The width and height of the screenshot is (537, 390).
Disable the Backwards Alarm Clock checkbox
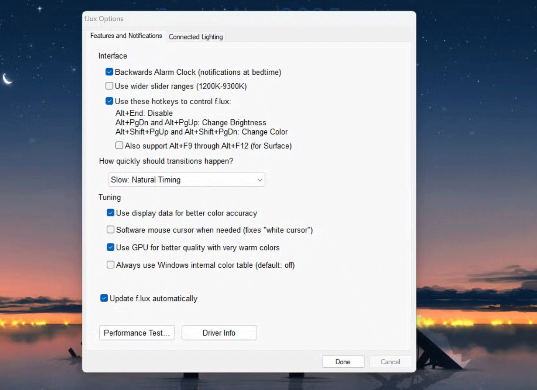click(x=109, y=72)
